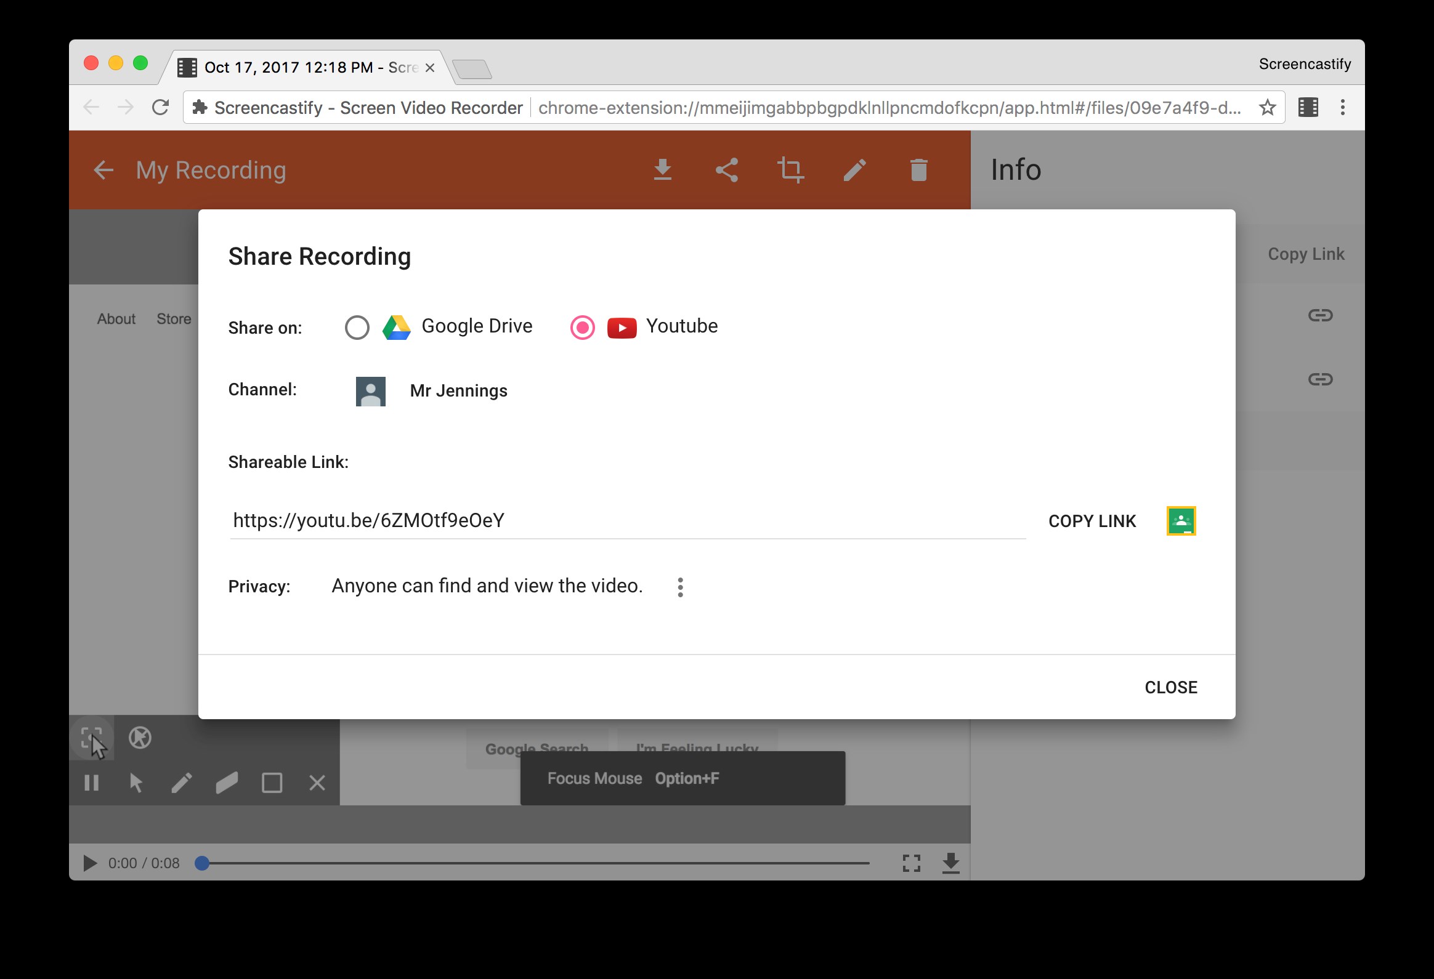
Task: Go forward in Chrome browser
Action: pyautogui.click(x=126, y=107)
